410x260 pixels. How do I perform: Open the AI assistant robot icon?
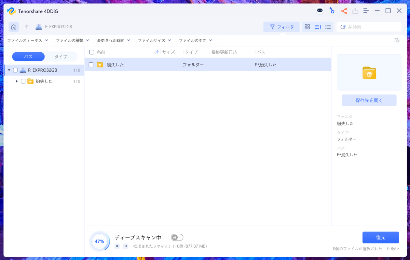[320, 11]
